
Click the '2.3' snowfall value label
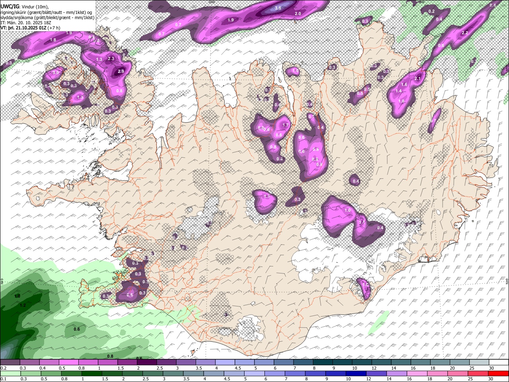point(111,59)
